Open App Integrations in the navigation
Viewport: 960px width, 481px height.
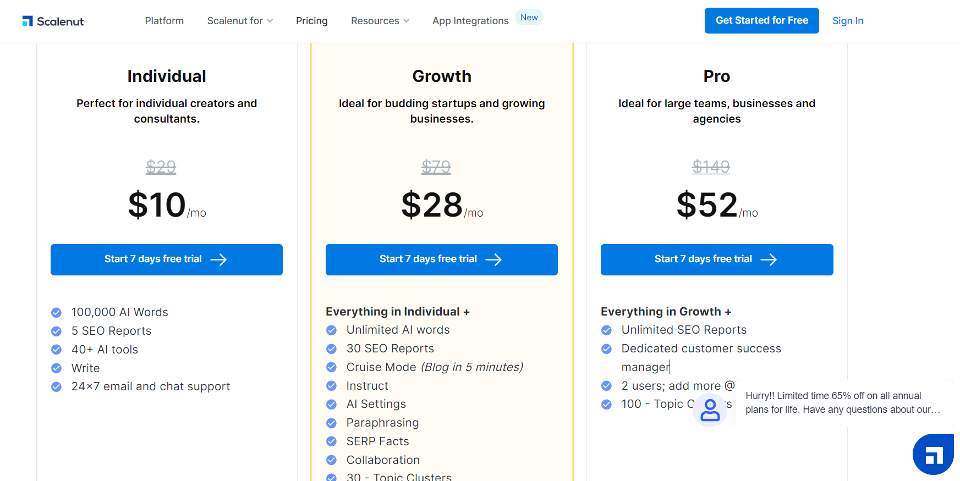click(x=470, y=21)
